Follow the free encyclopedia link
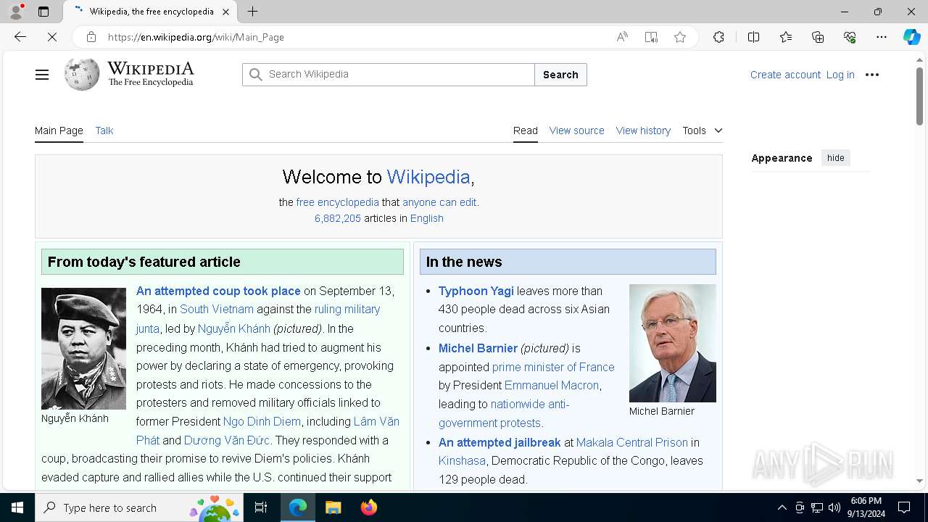 [x=337, y=202]
